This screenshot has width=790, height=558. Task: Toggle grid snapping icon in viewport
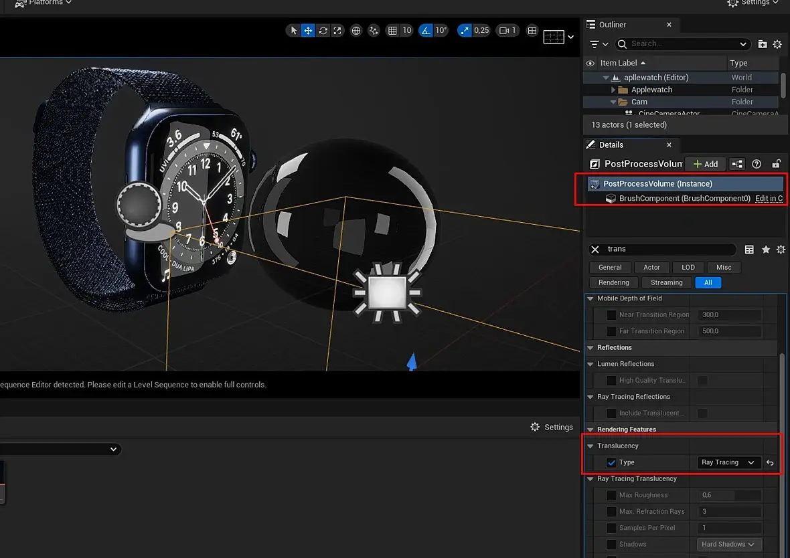pos(392,31)
